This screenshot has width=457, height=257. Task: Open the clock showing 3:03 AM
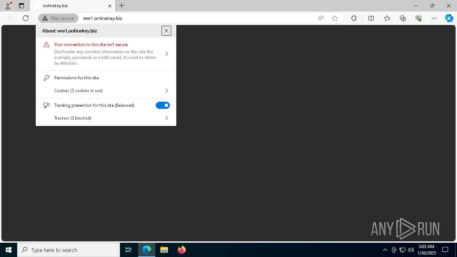[x=427, y=250]
